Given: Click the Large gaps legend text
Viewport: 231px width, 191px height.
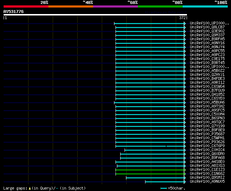Looking at the screenshot, I should coord(44,188).
